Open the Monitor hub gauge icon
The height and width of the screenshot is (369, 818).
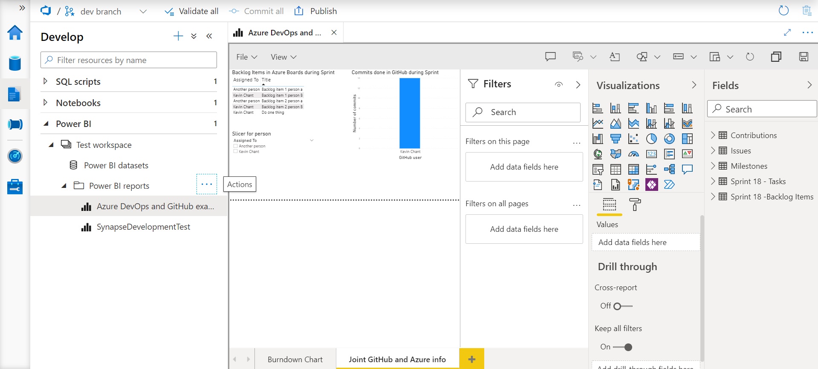coord(15,156)
